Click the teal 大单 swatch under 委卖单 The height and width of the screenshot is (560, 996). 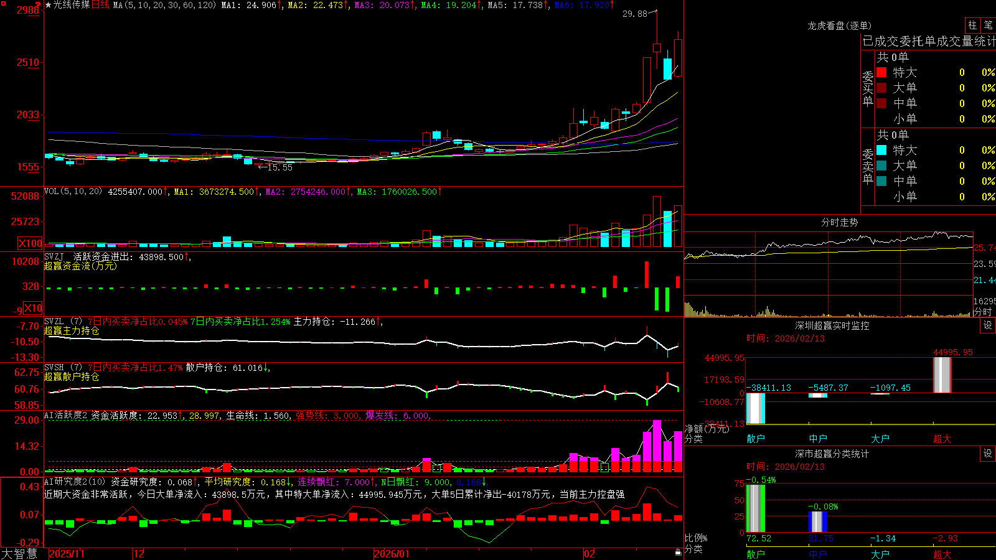pyautogui.click(x=881, y=166)
